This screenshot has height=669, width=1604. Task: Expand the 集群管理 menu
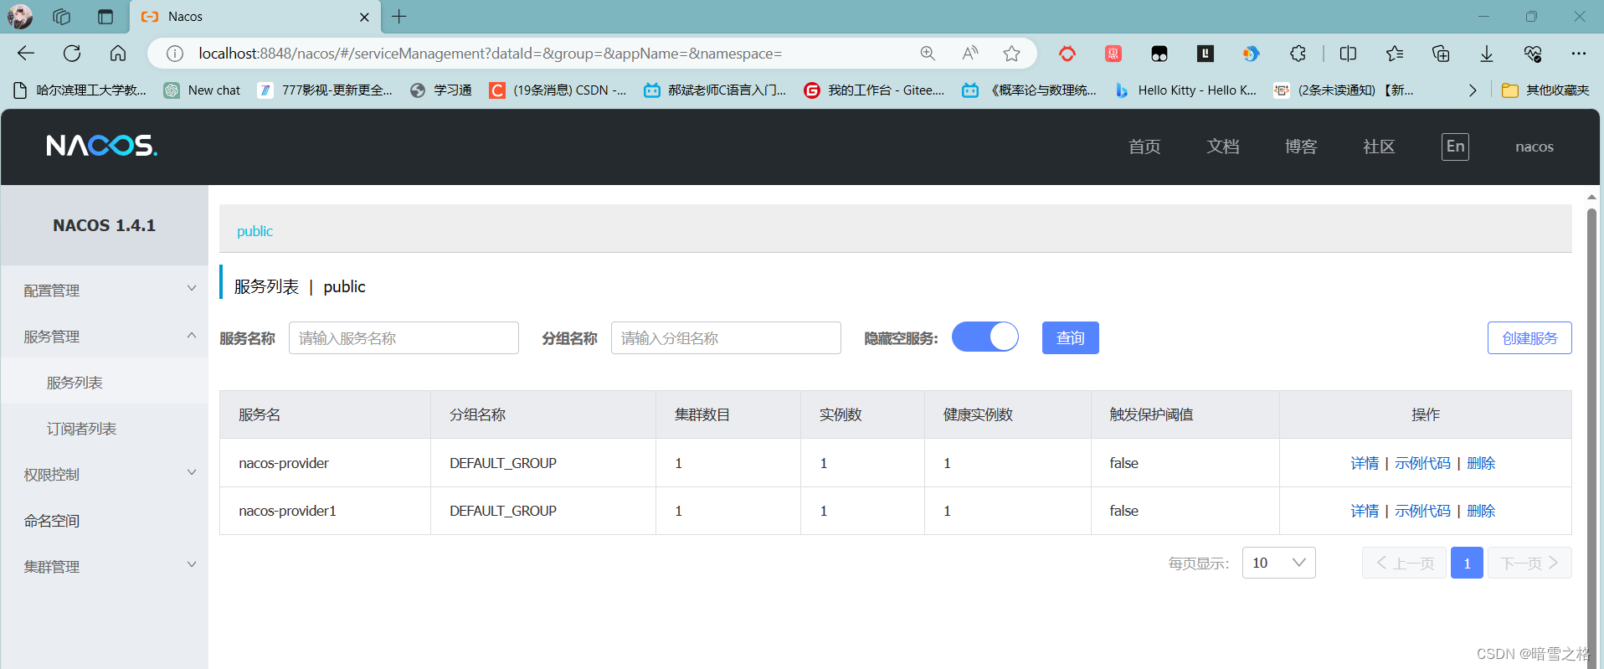pyautogui.click(x=105, y=566)
